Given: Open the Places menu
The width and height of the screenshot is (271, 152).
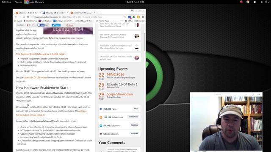Looking at the screenshot, I should click(18, 2).
